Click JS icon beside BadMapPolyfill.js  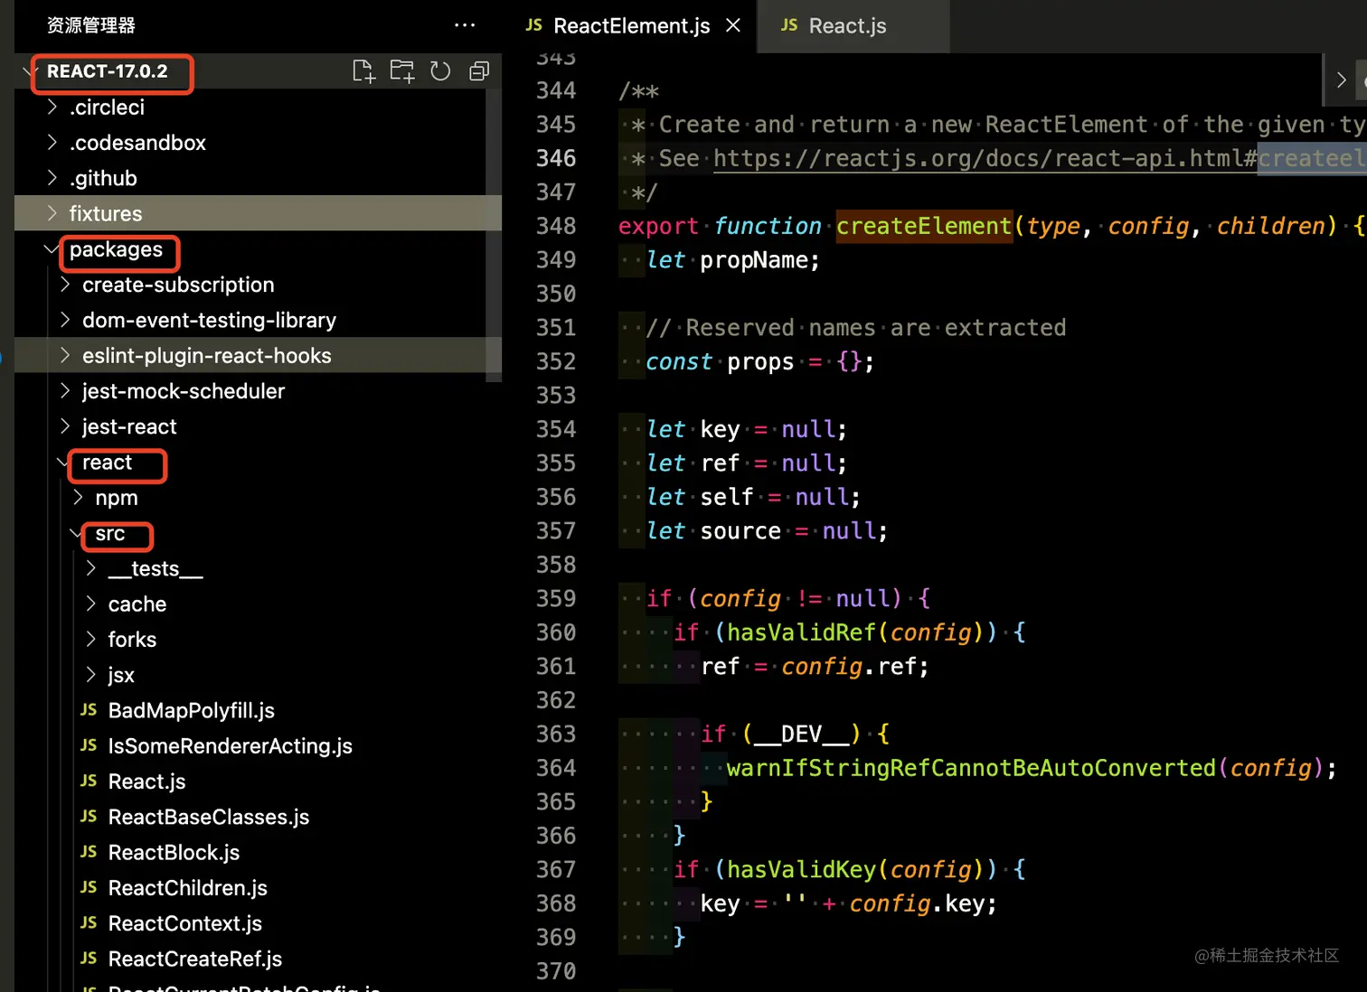click(x=89, y=710)
